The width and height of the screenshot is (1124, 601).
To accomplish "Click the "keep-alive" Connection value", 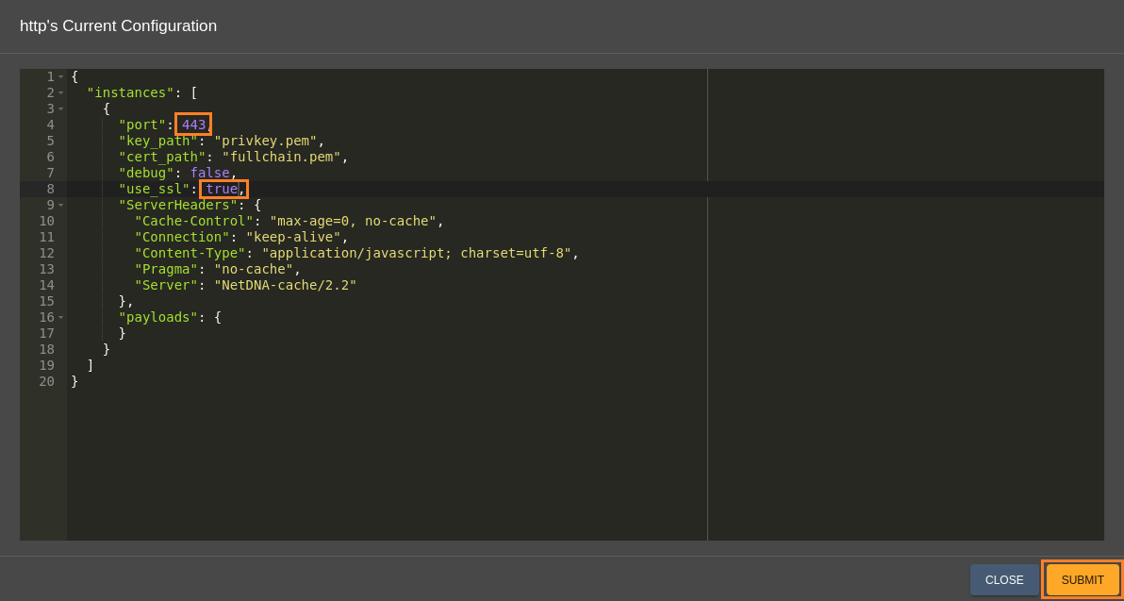I will pos(293,238).
